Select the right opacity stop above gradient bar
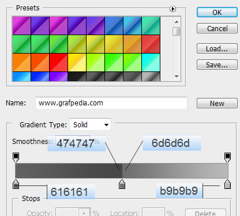The image size is (240, 216). [228, 157]
